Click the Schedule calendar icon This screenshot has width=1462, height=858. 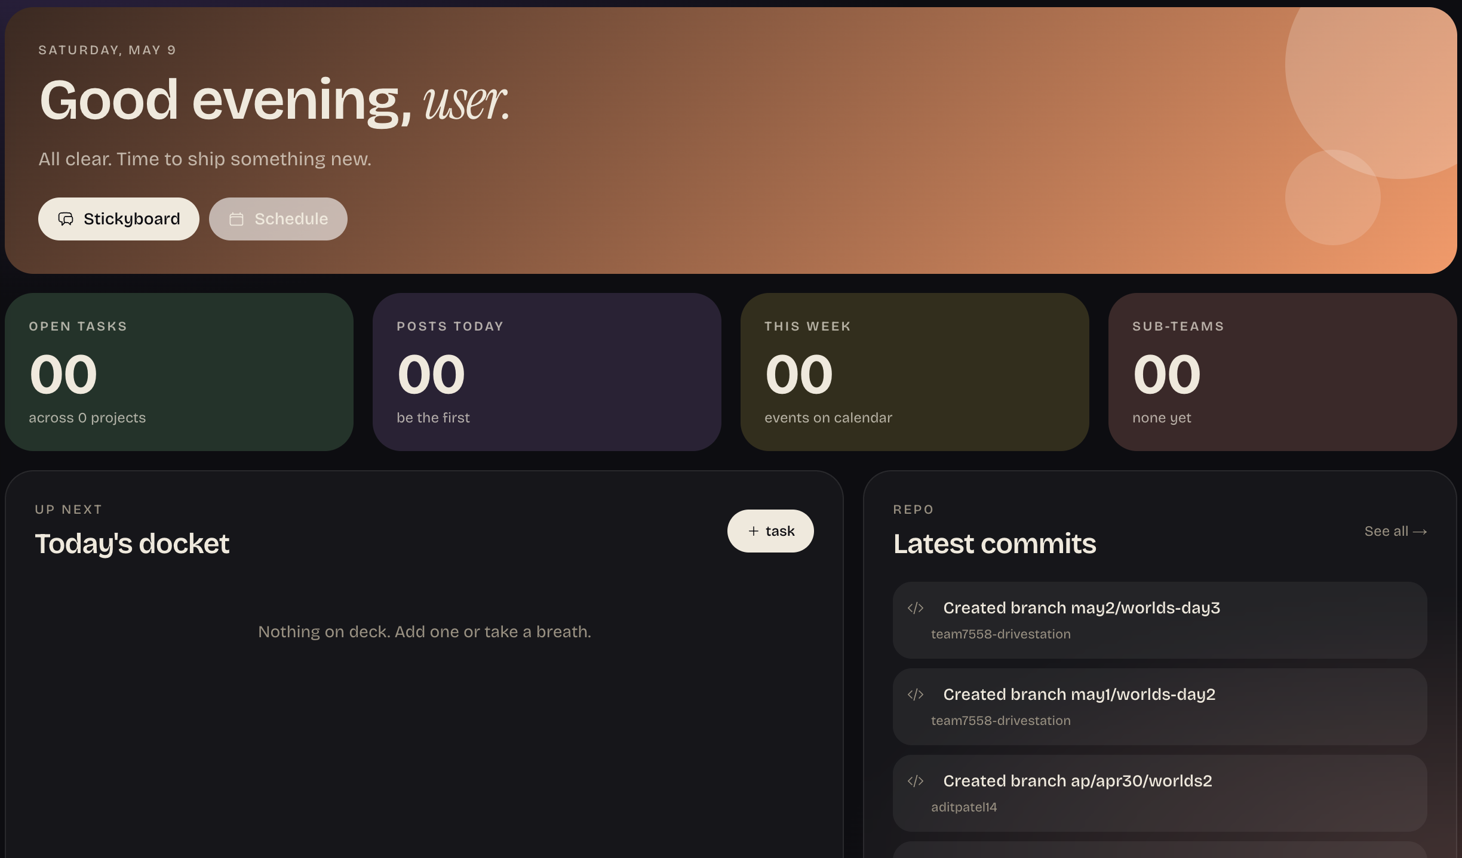[x=236, y=219]
